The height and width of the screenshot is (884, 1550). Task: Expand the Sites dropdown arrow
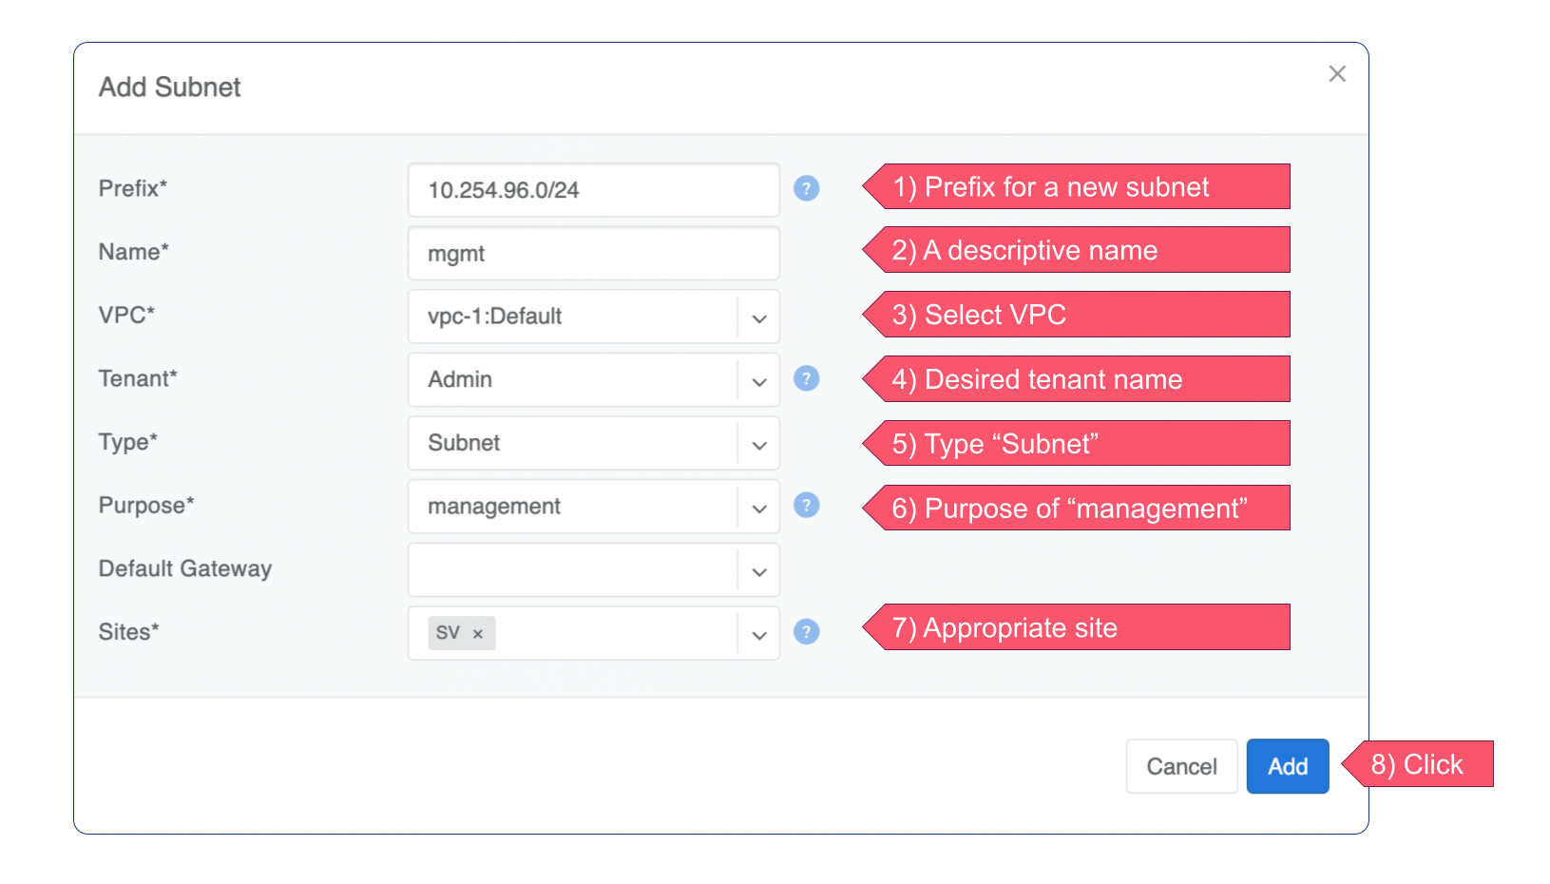point(758,634)
